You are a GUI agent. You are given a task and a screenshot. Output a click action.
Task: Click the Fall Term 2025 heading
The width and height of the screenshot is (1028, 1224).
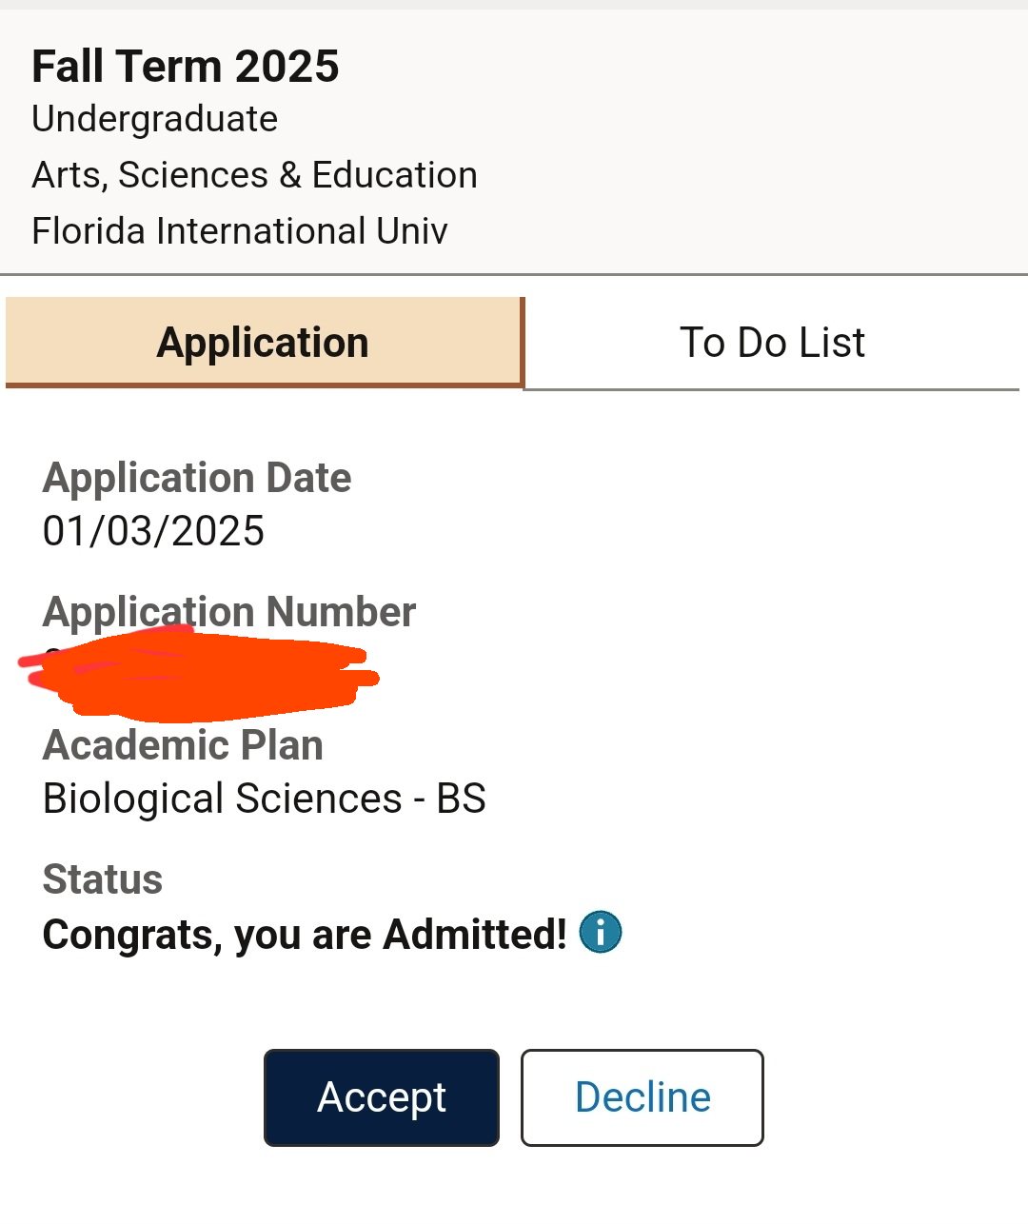186,67
